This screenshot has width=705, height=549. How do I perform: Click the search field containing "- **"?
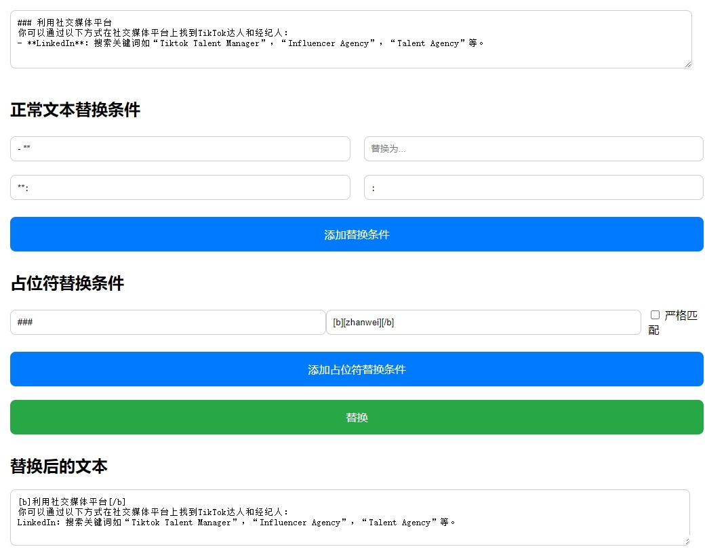pyautogui.click(x=180, y=149)
